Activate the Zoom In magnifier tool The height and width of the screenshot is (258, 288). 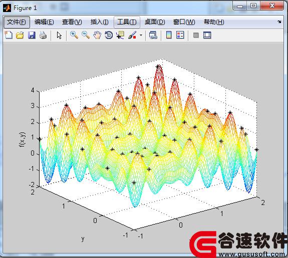tap(74, 35)
